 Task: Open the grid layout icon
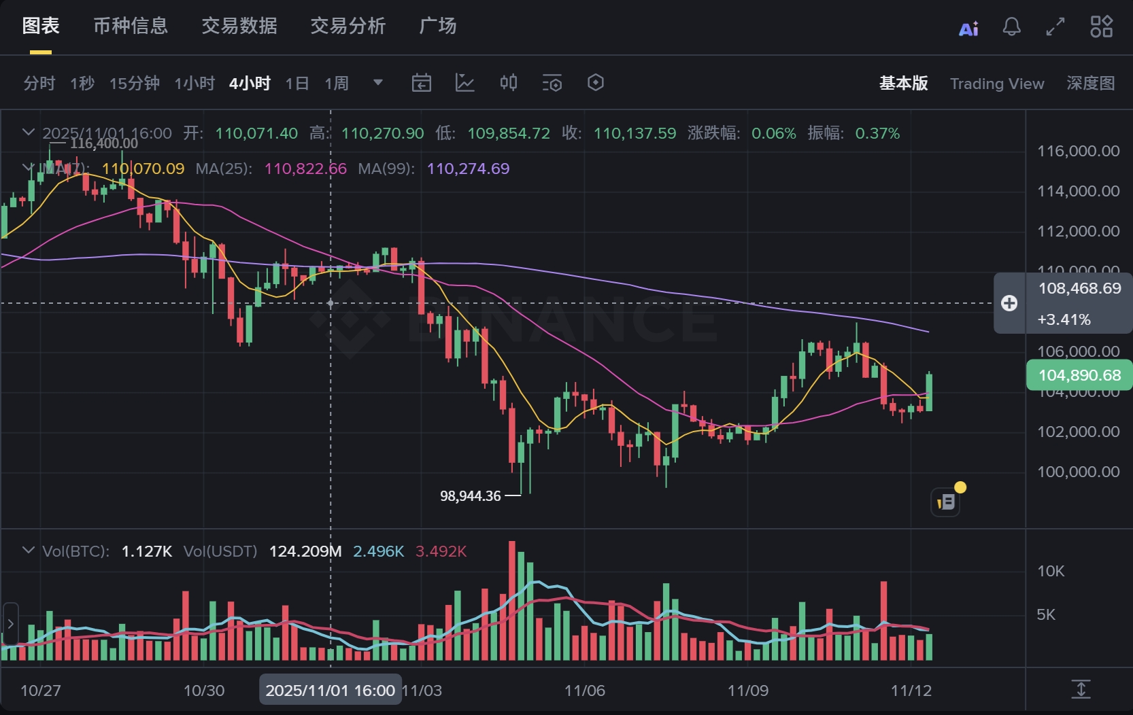pos(1101,27)
